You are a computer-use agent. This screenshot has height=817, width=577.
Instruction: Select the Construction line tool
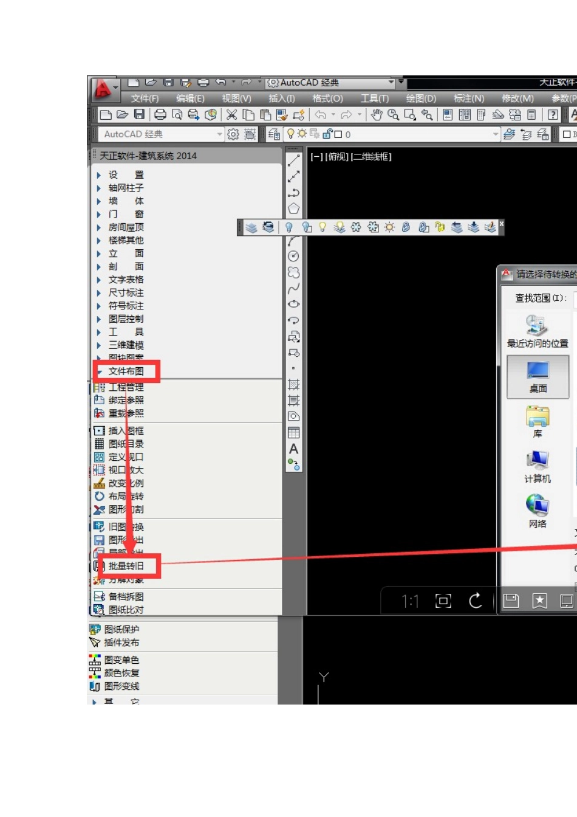point(294,177)
